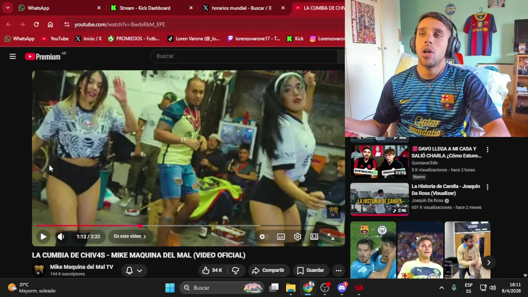Open Windows Start menu
528x297 pixels.
pyautogui.click(x=170, y=288)
